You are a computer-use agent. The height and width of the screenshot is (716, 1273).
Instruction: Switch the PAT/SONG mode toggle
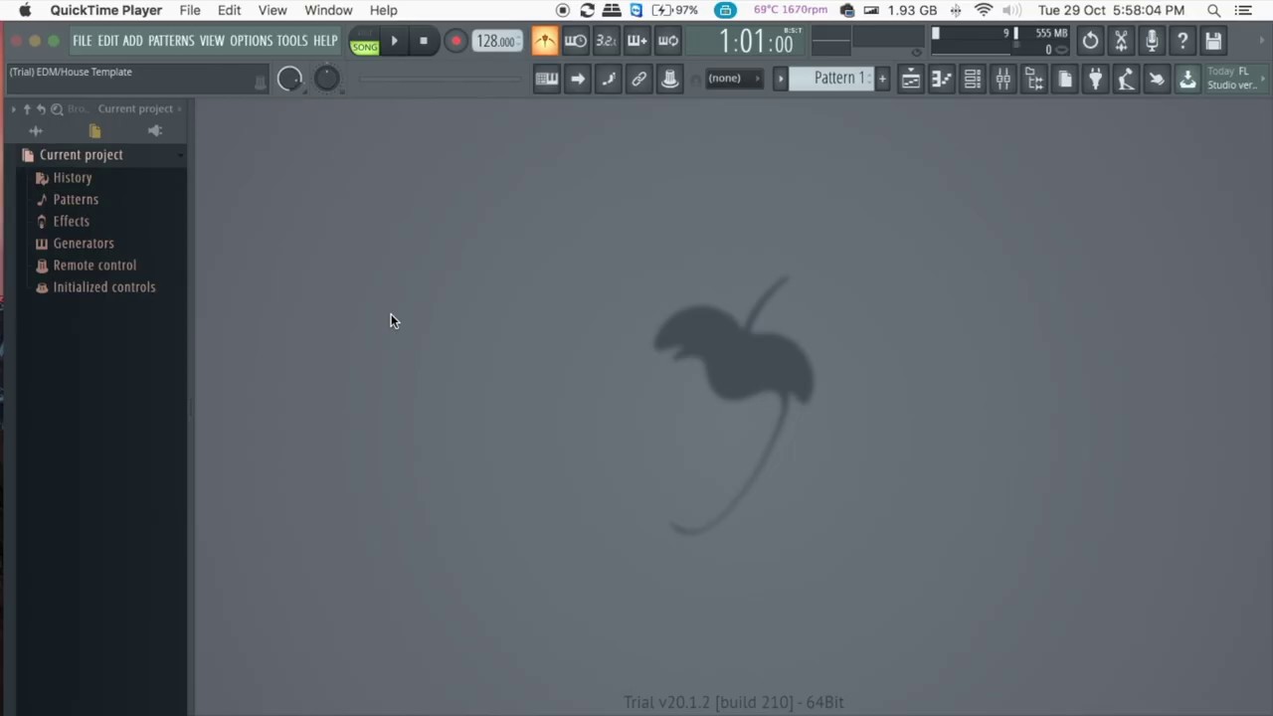[365, 41]
